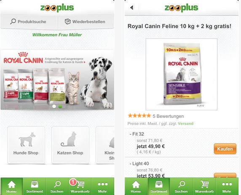This screenshot has height=195, width=241.
Task: Open the Hunde Shop tile
Action: click(26, 145)
